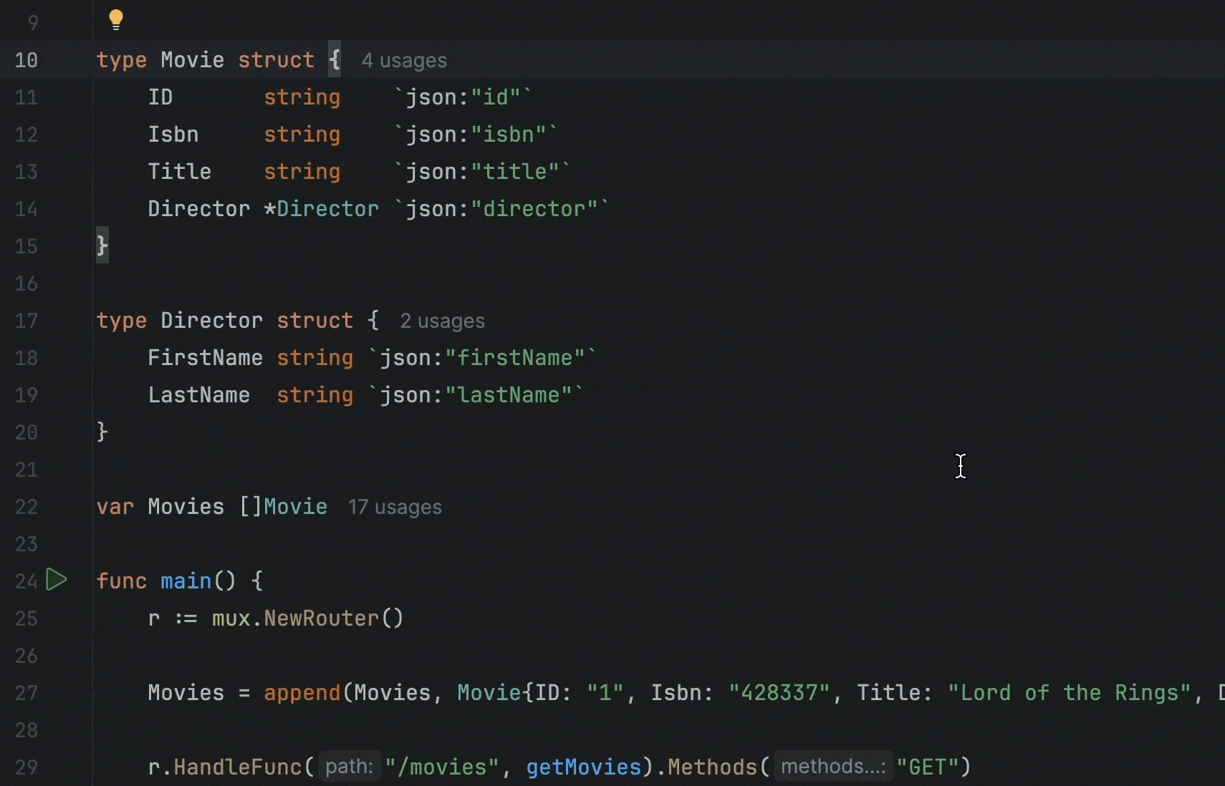Click the var keyword

115,507
